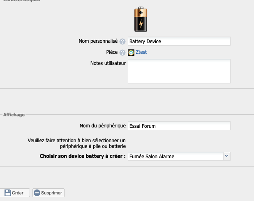Image resolution: width=254 pixels, height=201 pixels.
Task: Click the battery device image
Action: pyautogui.click(x=140, y=19)
